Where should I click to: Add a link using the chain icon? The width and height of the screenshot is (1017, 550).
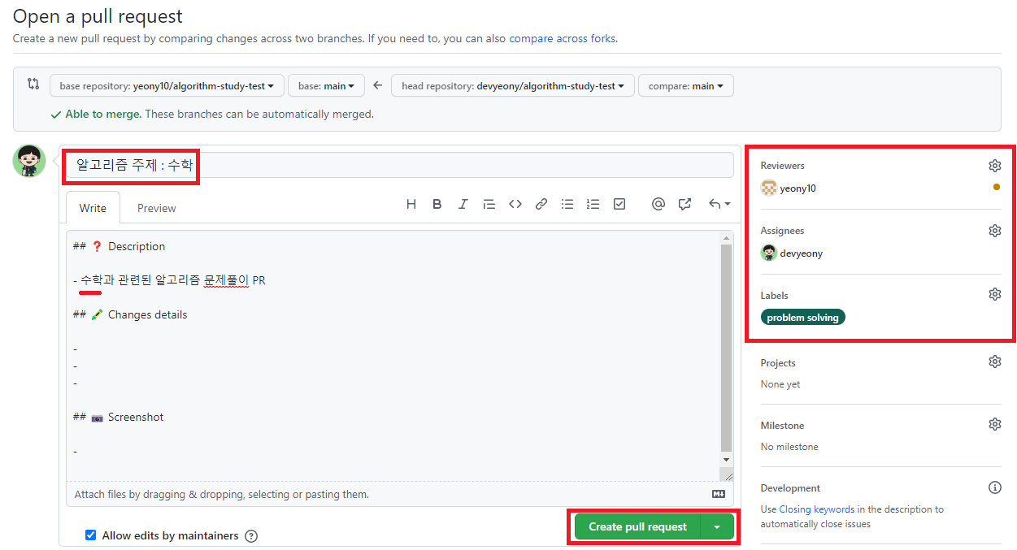tap(541, 204)
